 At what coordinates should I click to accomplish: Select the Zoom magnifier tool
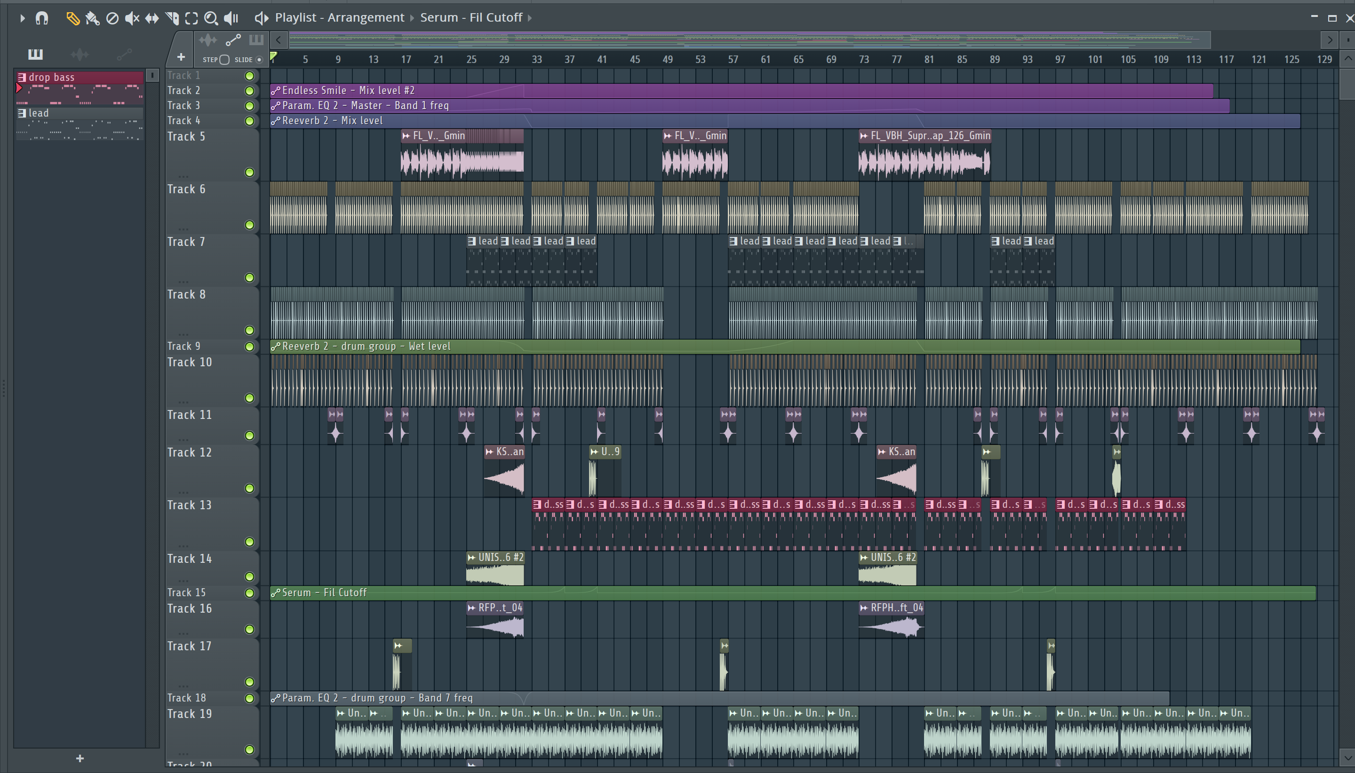tap(211, 19)
